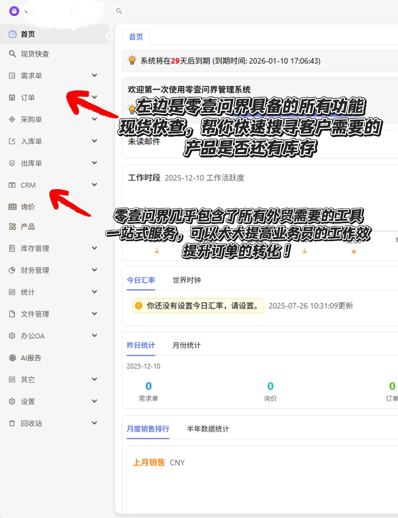
Task: Click the 出库单 shield icon
Action: pos(12,163)
